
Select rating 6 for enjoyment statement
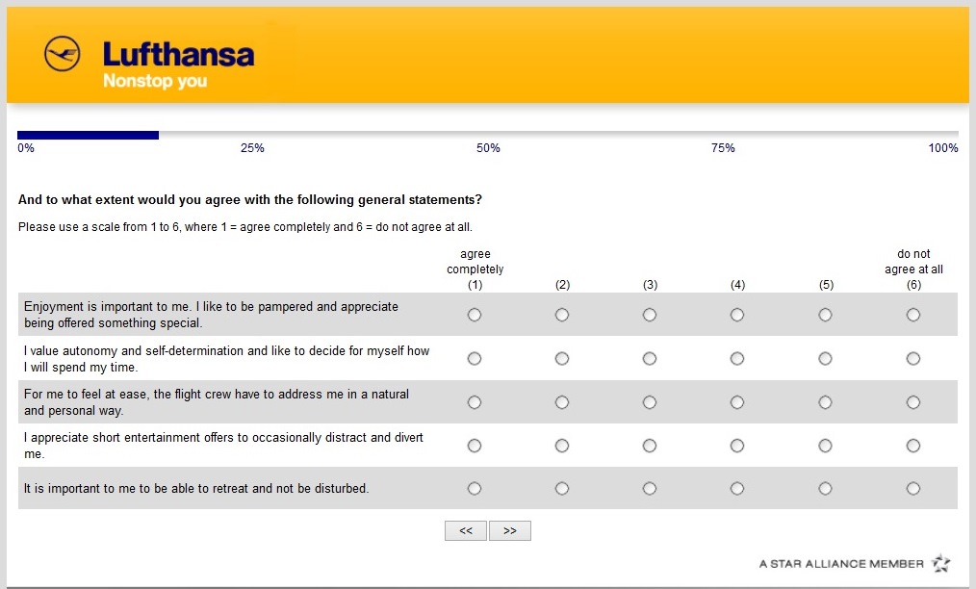(913, 315)
